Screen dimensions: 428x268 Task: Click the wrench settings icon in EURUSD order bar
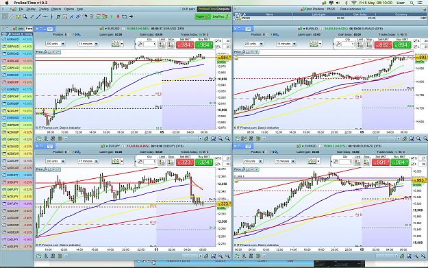[140, 44]
